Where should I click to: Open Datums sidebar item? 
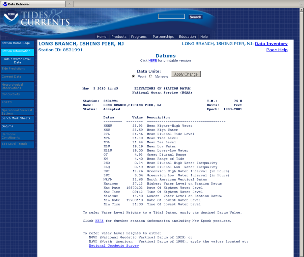tap(17, 127)
